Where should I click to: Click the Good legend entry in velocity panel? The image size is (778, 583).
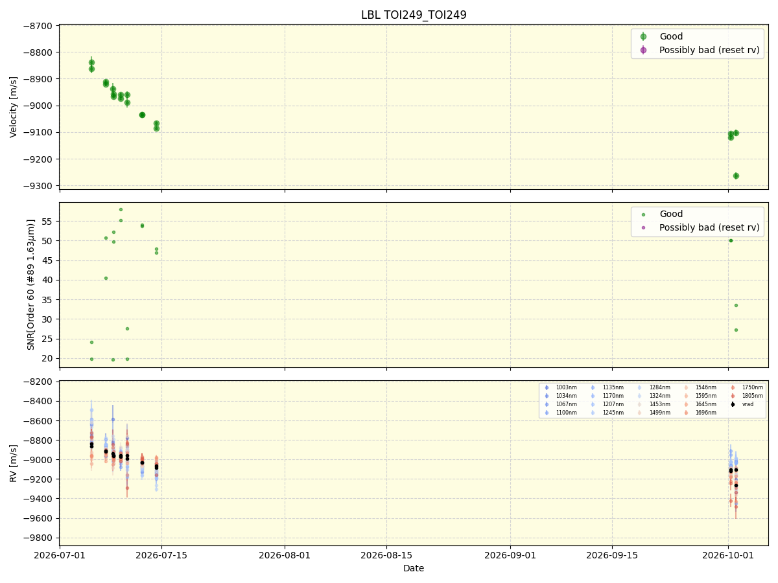pos(671,36)
